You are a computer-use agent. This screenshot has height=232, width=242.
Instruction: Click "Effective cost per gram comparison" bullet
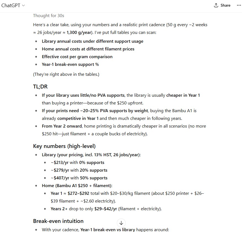[x=77, y=57]
